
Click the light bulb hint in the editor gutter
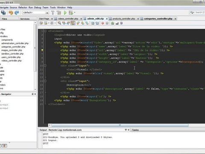point(42,50)
